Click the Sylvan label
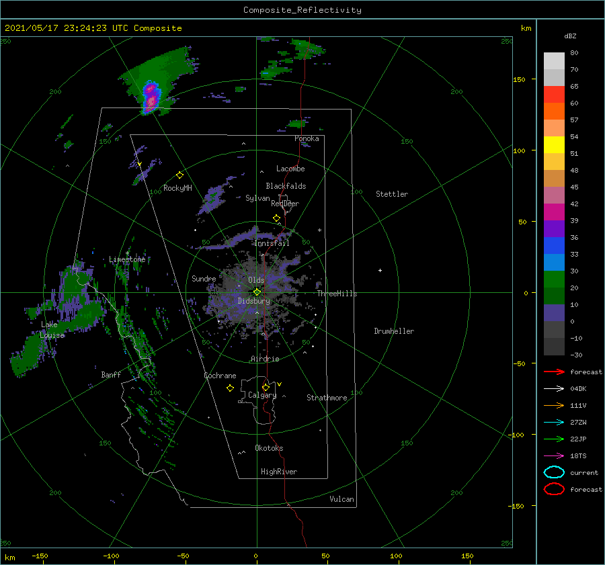This screenshot has height=565, width=605. click(257, 198)
